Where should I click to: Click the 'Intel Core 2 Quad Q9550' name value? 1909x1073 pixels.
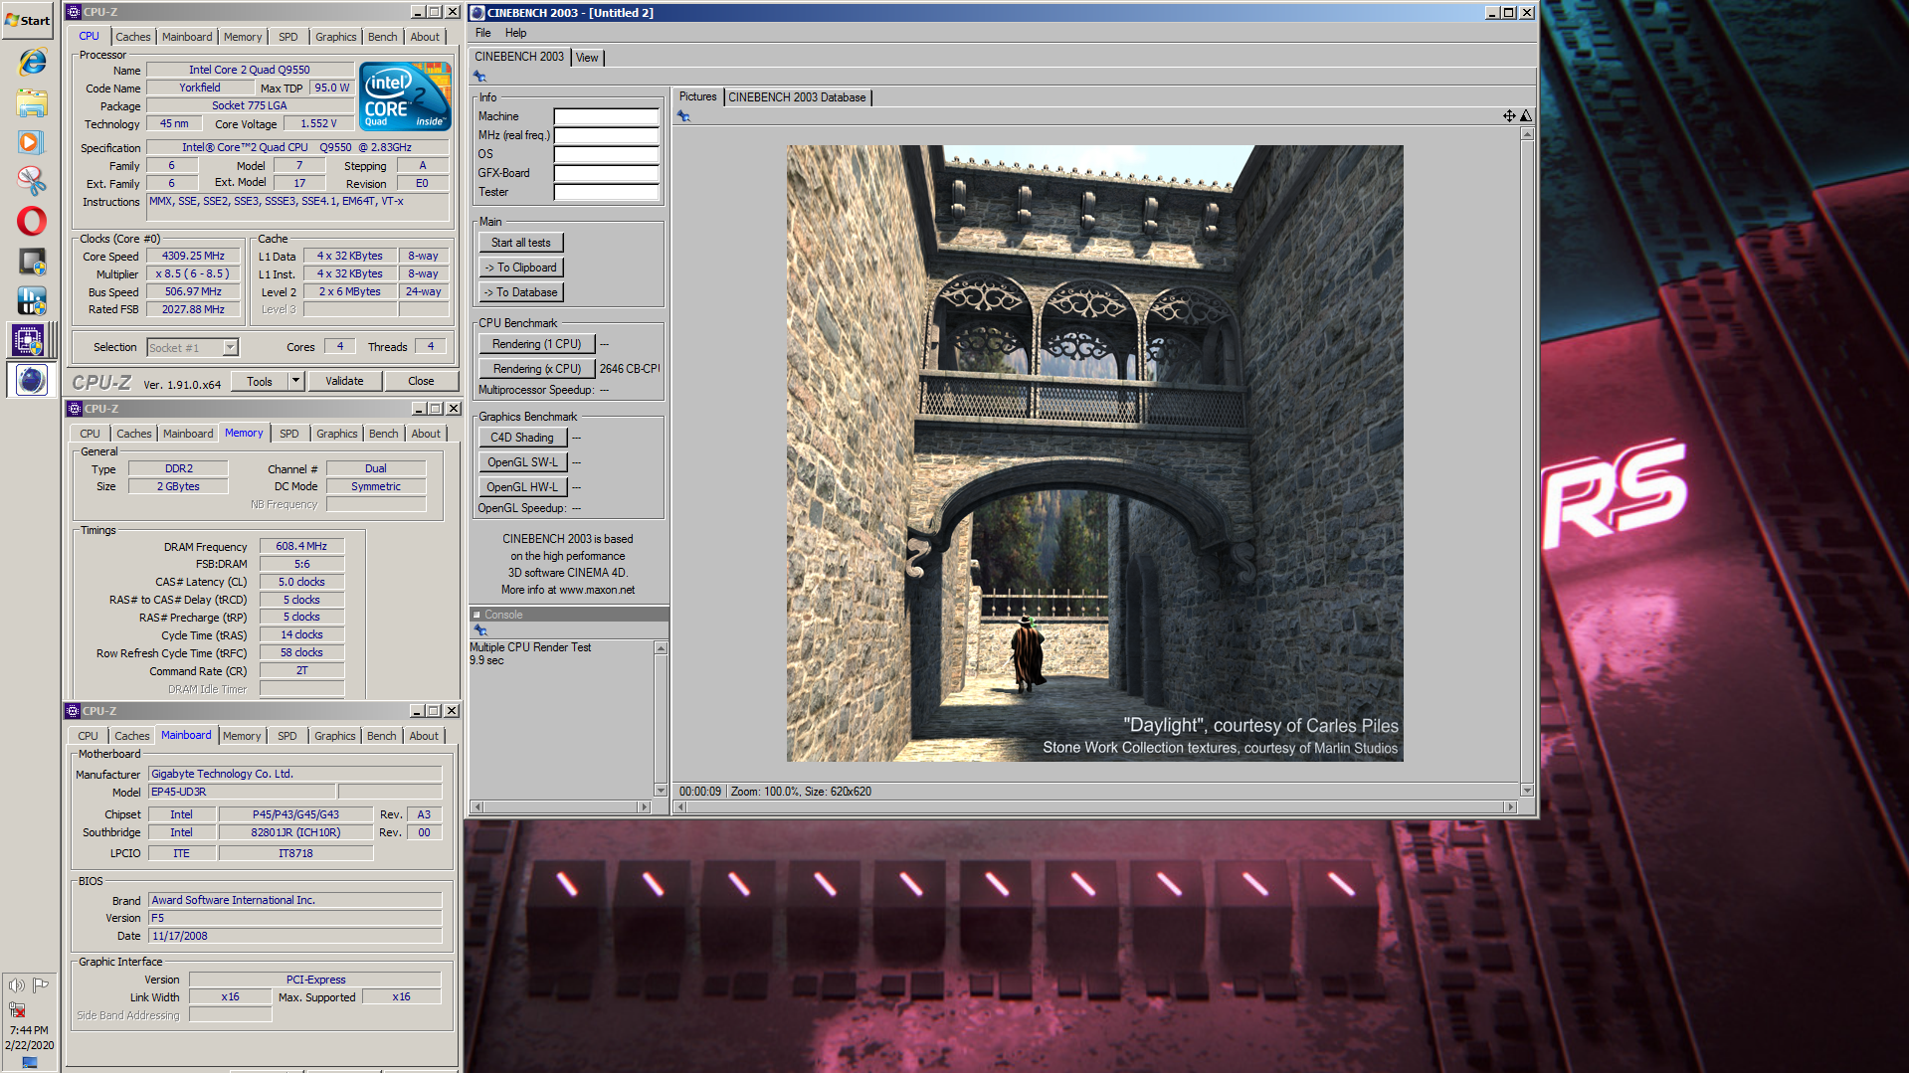coord(250,70)
